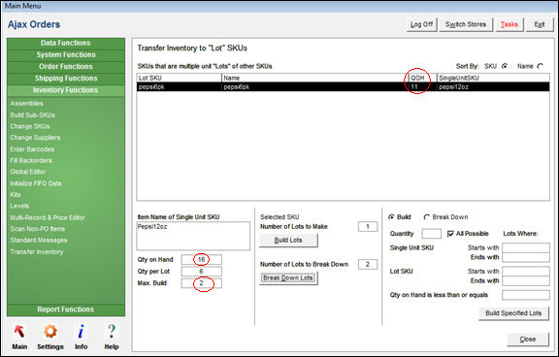Open Transfer Inventory menu item

(x=37, y=252)
